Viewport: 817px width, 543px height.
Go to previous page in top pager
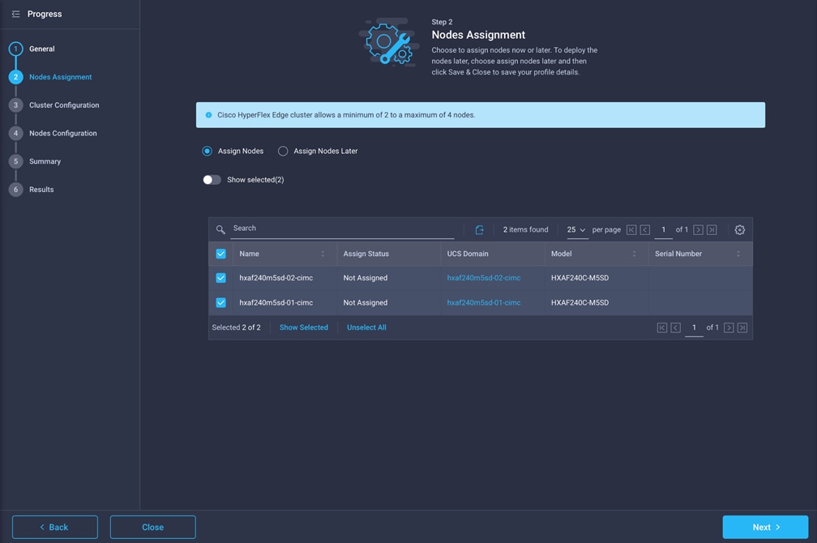(644, 230)
